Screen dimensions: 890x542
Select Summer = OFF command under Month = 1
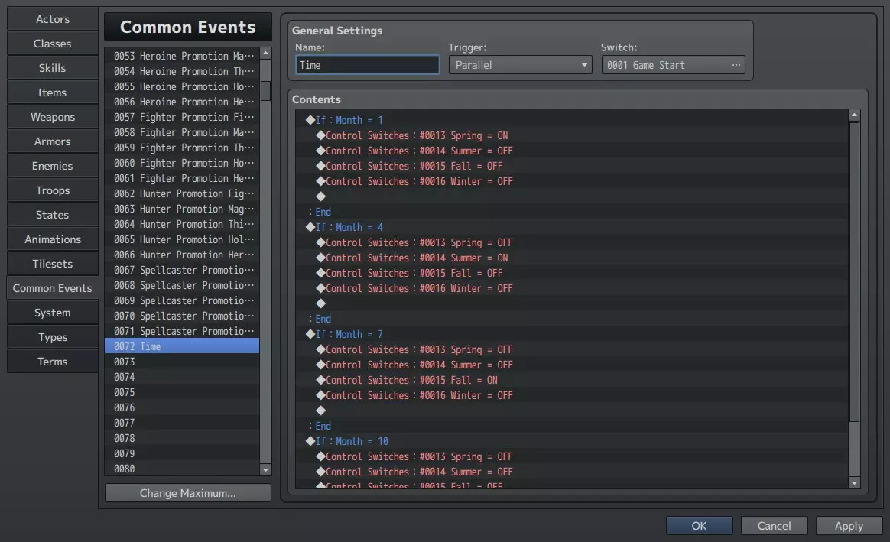coord(572,151)
